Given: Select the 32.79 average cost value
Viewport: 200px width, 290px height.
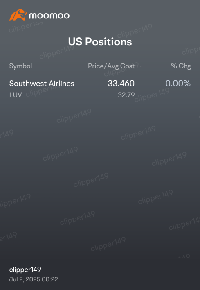Looking at the screenshot, I should (126, 95).
